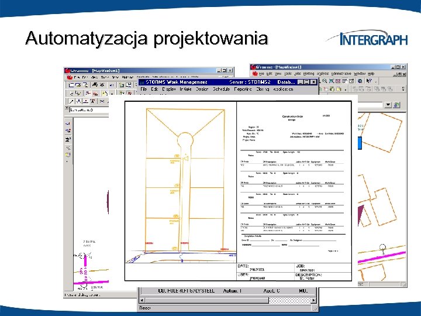Image resolution: width=421 pixels, height=316 pixels.
Task: Click second icon in left GFramme top toolbar
Action: click(x=78, y=85)
